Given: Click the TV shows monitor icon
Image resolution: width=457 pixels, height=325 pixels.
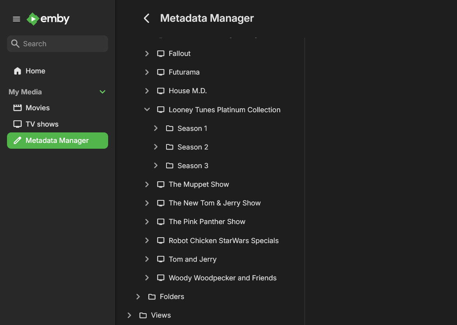Looking at the screenshot, I should point(18,124).
